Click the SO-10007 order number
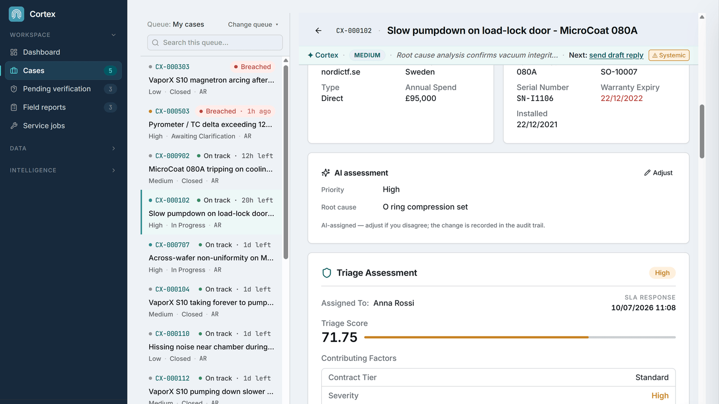Viewport: 719px width, 404px height. 619,72
